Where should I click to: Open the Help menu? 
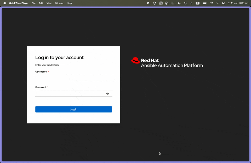[x=69, y=3]
